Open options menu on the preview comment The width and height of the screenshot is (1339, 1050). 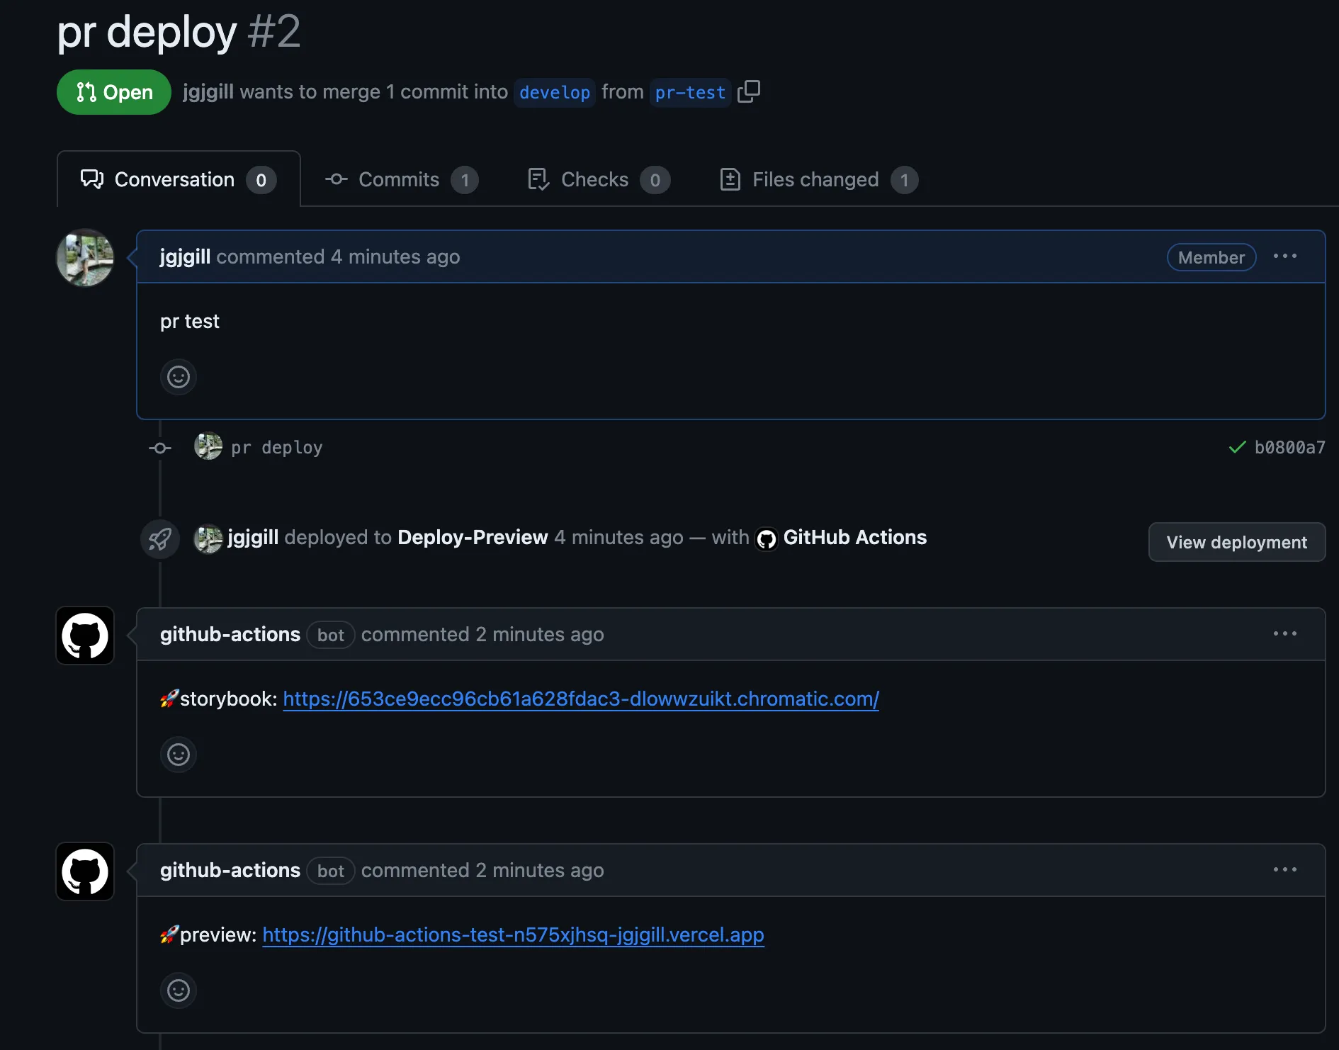point(1285,869)
